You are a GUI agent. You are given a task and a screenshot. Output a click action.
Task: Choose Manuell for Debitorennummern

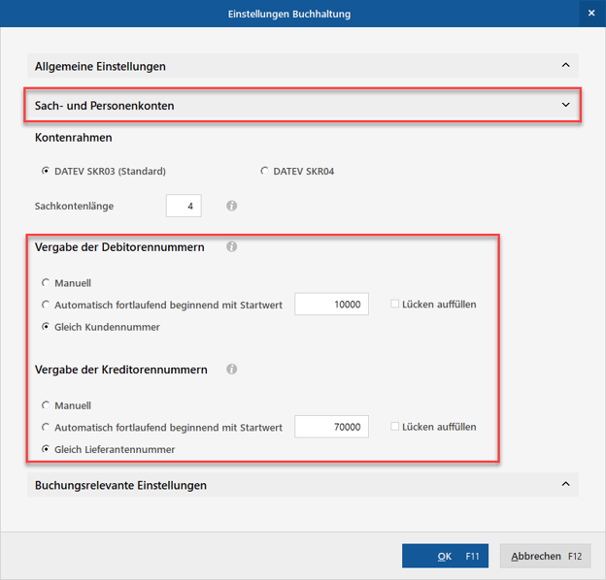pos(46,283)
